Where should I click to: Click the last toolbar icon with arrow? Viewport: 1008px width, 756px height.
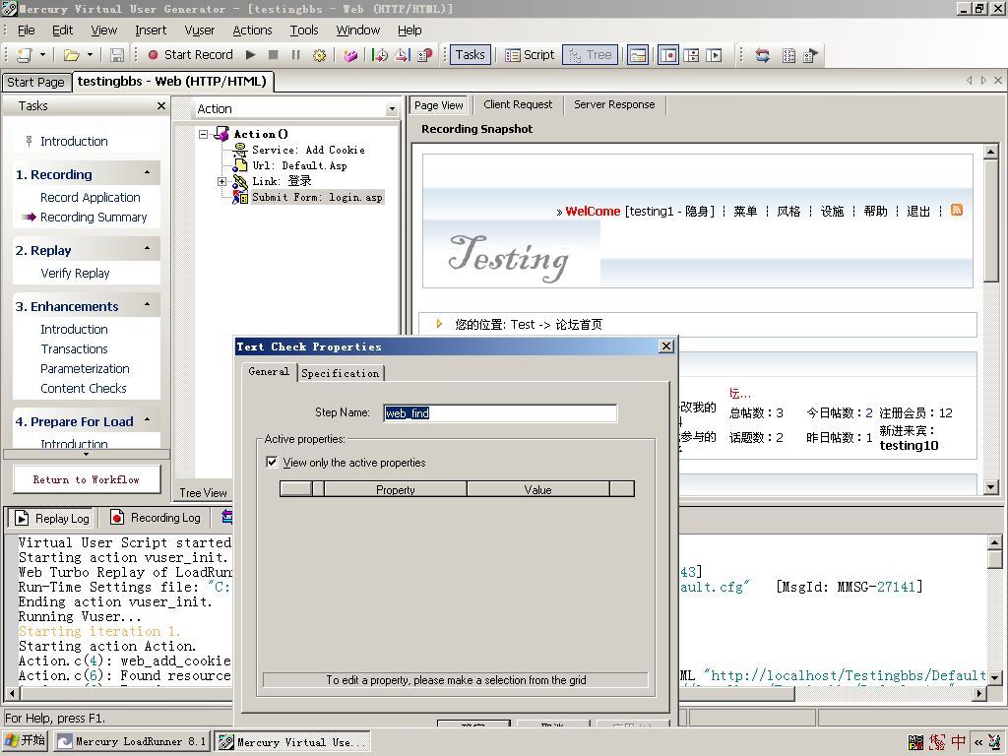(x=811, y=55)
